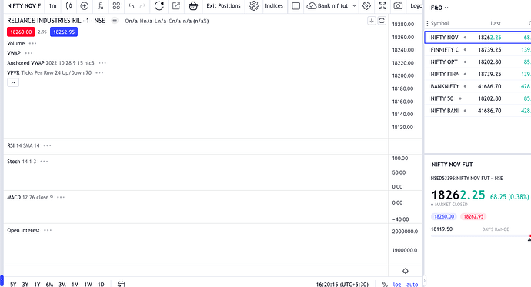Change the 1m chart interval
This screenshot has height=287, width=531.
tap(52, 5)
